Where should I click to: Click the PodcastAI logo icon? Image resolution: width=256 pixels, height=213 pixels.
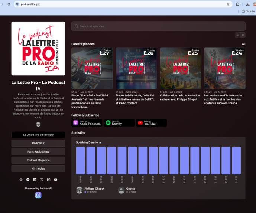click(x=38, y=195)
